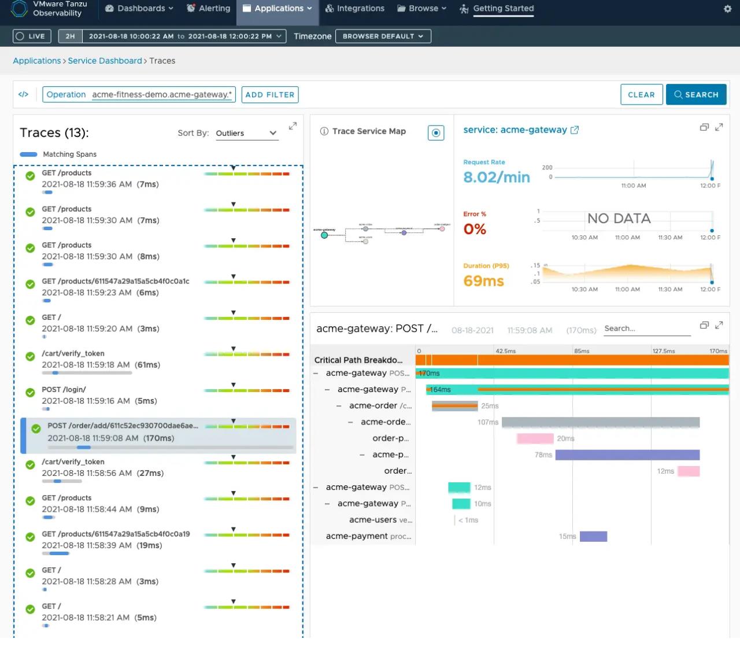
Task: Click Critical Path Breakdown row label
Action: 358,360
